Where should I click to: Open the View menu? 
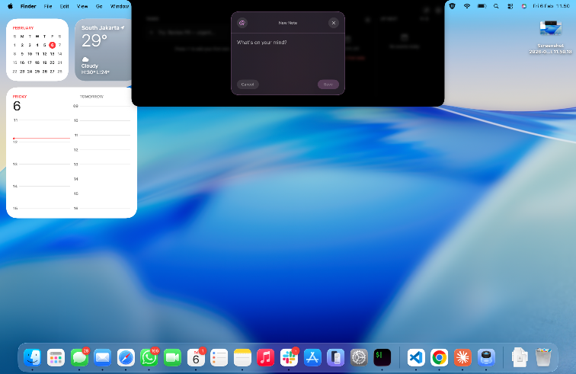[82, 5]
